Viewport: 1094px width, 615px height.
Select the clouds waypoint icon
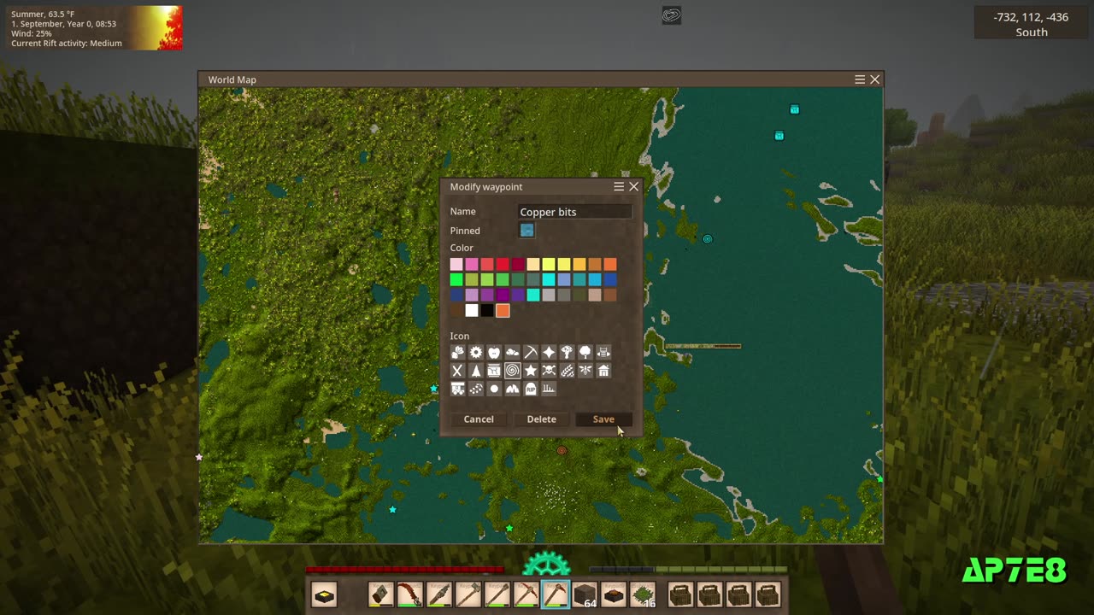pos(512,352)
